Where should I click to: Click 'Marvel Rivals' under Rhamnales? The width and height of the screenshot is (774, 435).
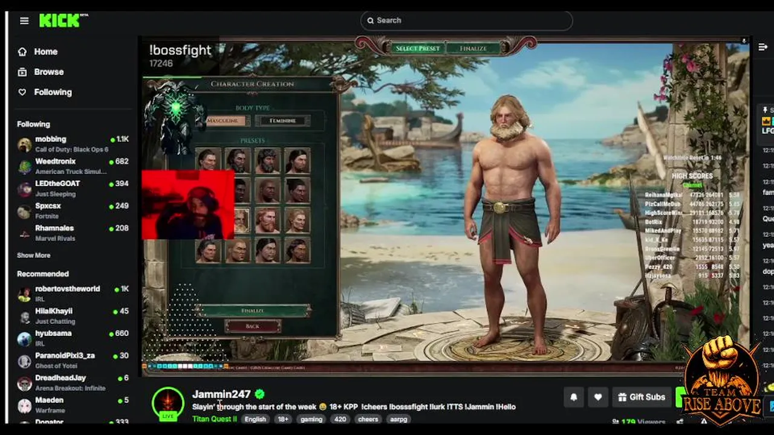[x=55, y=239]
